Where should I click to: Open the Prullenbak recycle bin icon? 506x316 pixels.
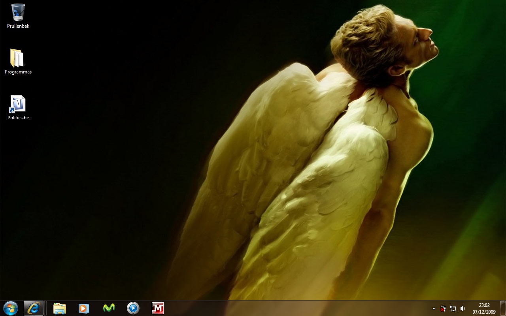point(18,13)
